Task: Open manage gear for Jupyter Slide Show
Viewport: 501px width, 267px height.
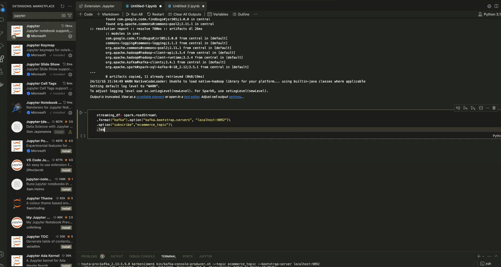Action: pos(70,74)
